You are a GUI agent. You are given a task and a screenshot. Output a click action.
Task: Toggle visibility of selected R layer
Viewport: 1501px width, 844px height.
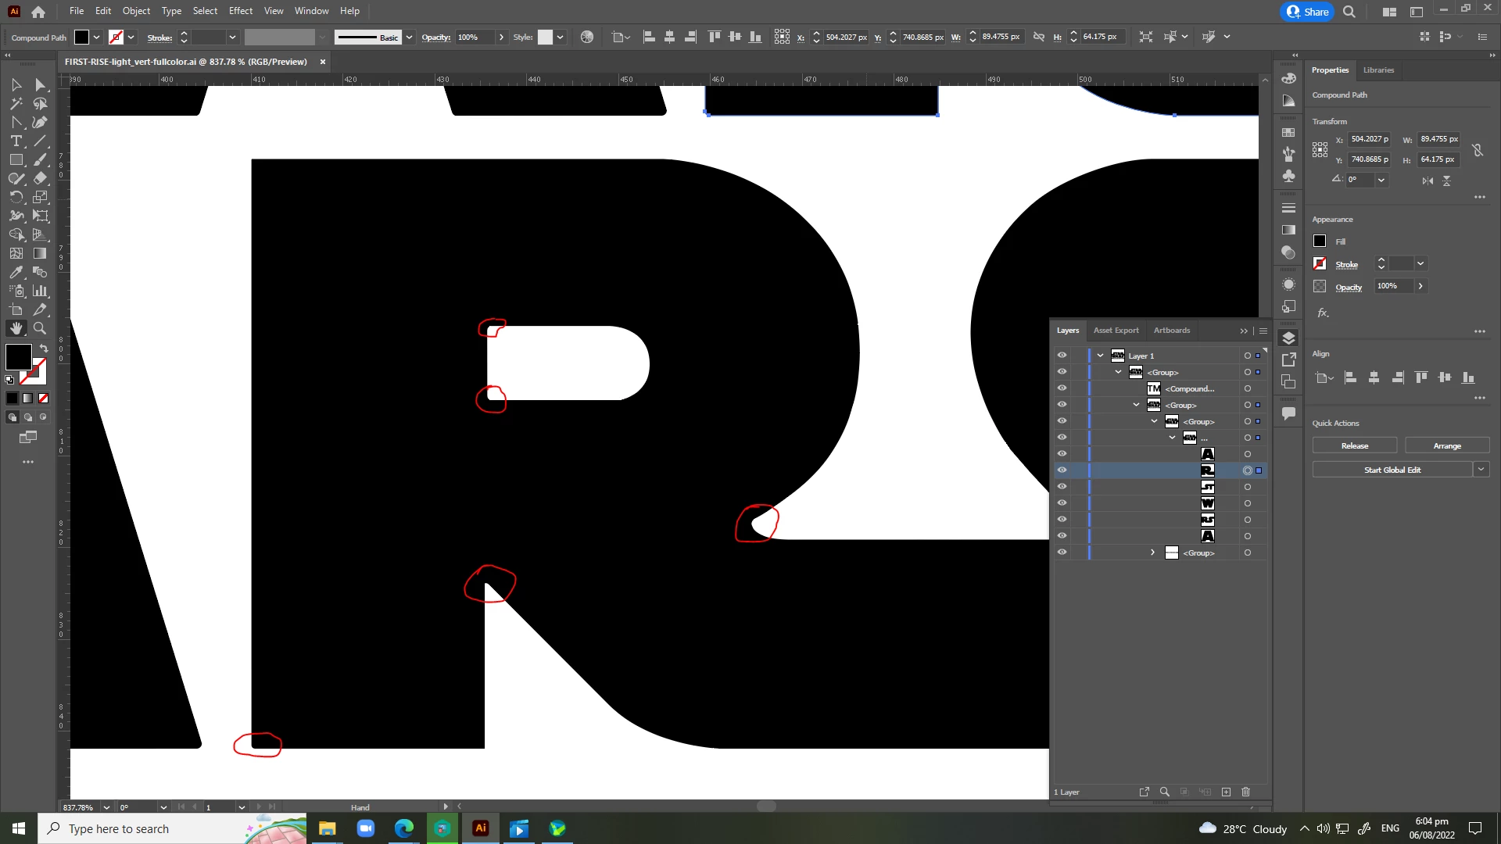[x=1062, y=470]
